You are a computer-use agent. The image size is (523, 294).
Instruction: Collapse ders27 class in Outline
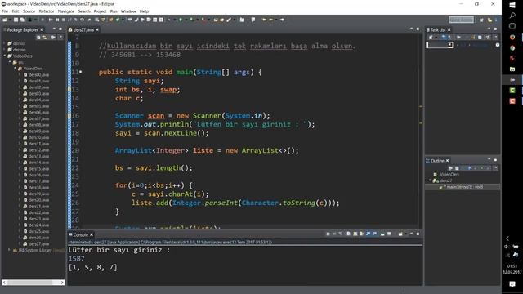click(x=430, y=180)
